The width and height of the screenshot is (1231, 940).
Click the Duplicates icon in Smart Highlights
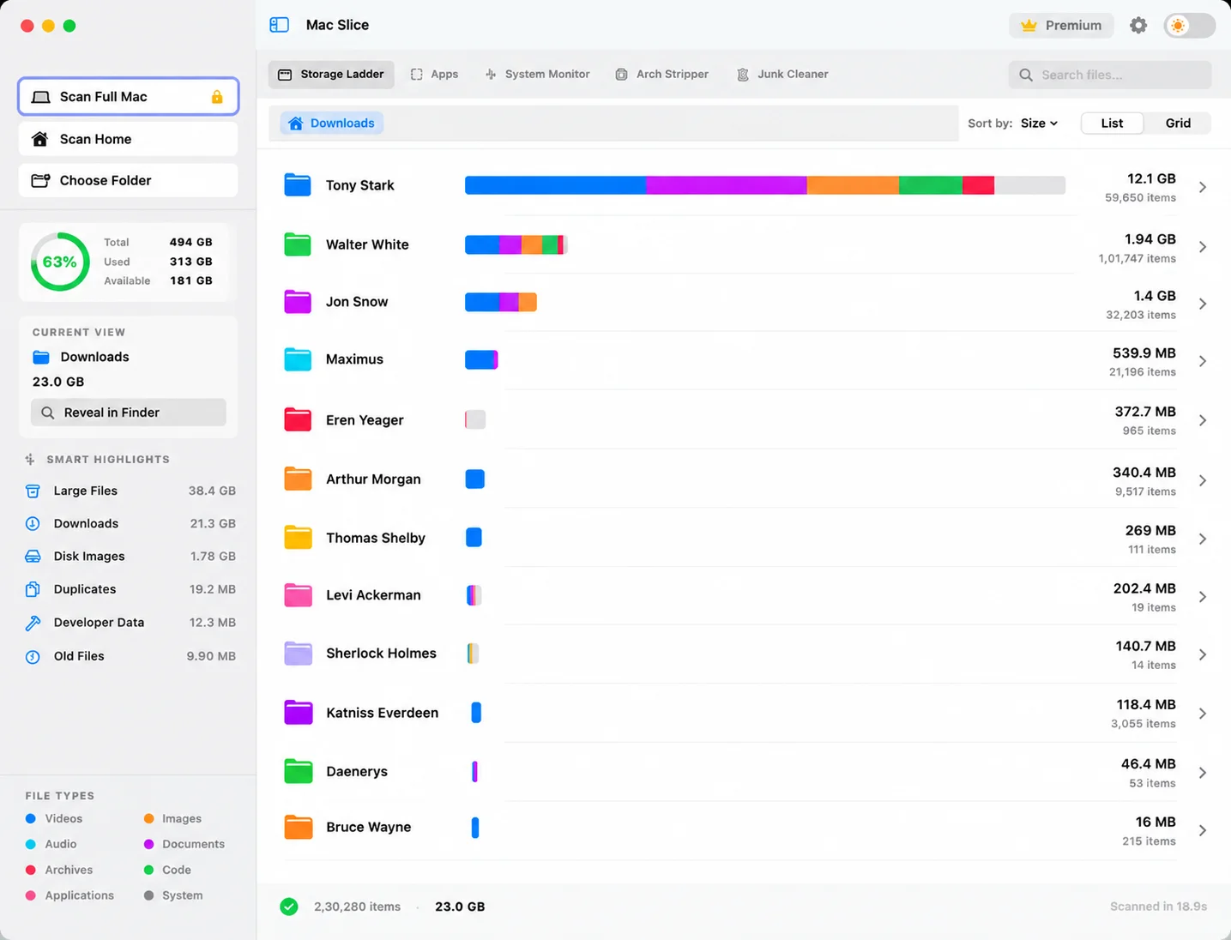click(33, 589)
